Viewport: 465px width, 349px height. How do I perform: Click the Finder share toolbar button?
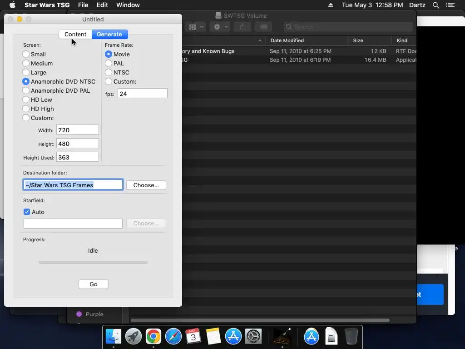click(x=242, y=27)
